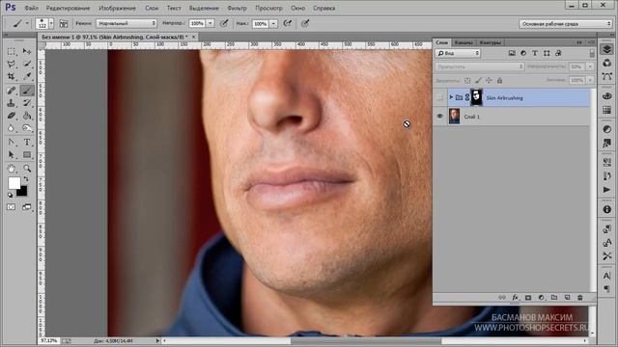Open the tool preset picker arrow

(27, 23)
